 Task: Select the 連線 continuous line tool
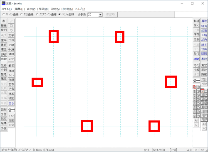click(11, 54)
